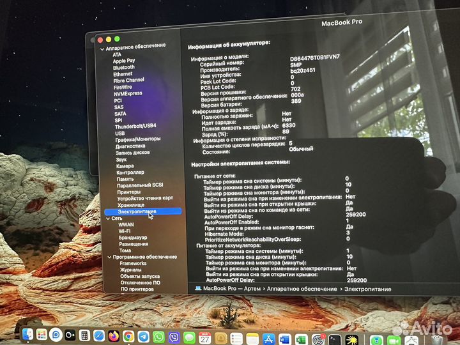Select Контроллер in the sidebar

click(x=130, y=172)
